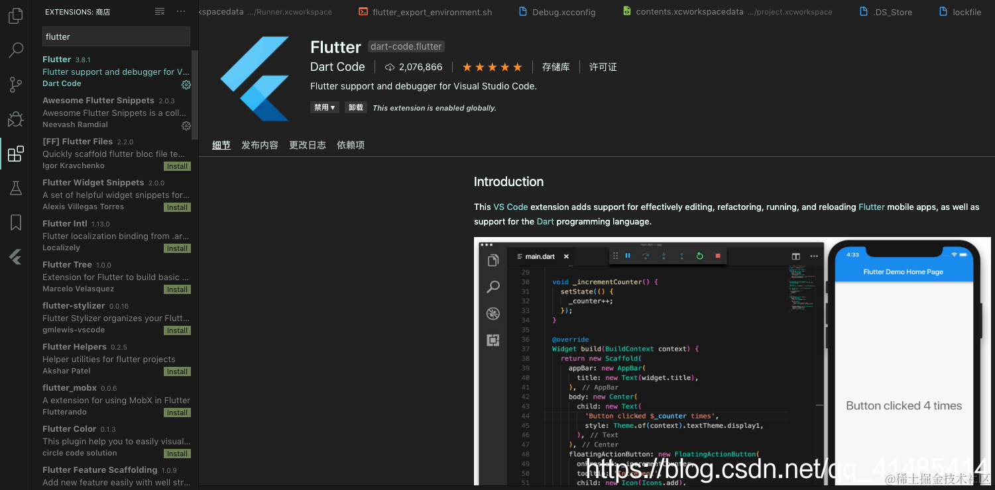
Task: Clear extensions search results icon
Action: pos(160,12)
